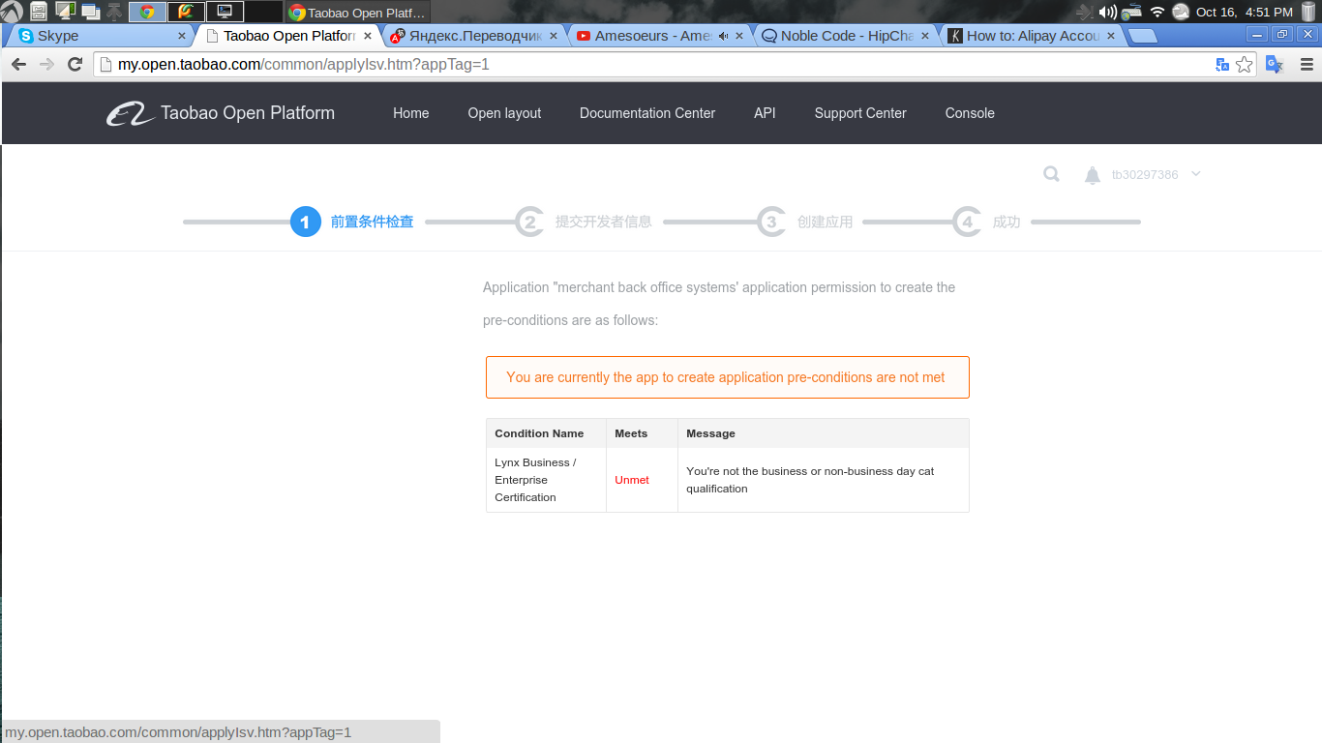Open the Google Translate extension icon
The width and height of the screenshot is (1322, 743).
[1275, 65]
